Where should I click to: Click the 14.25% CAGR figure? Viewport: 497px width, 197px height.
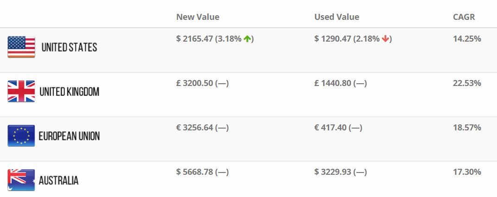click(467, 39)
